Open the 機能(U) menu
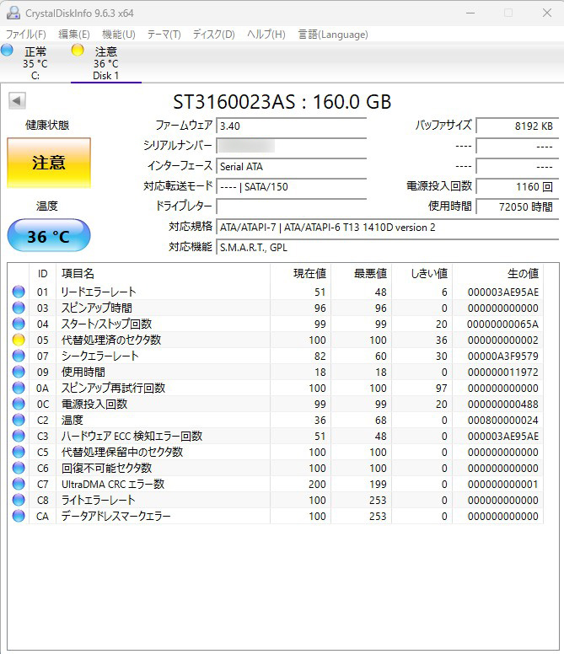This screenshot has height=654, width=564. (119, 35)
